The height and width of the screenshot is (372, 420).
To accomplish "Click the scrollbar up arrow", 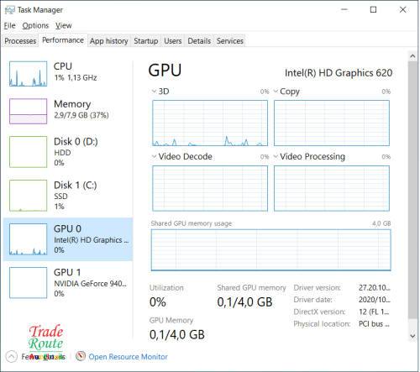I will click(412, 56).
